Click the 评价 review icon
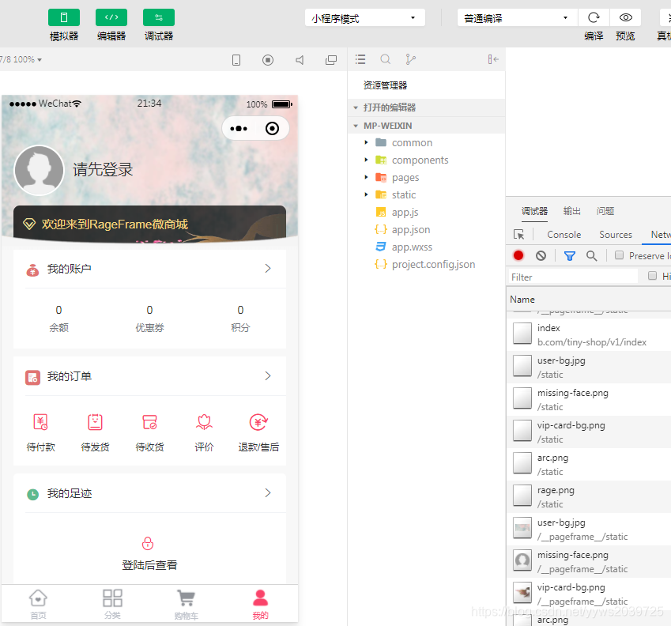The image size is (671, 626). coord(204,422)
